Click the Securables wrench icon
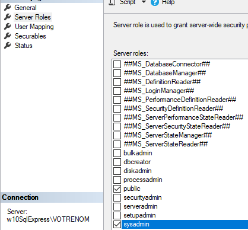The image size is (248, 230). click(8, 36)
